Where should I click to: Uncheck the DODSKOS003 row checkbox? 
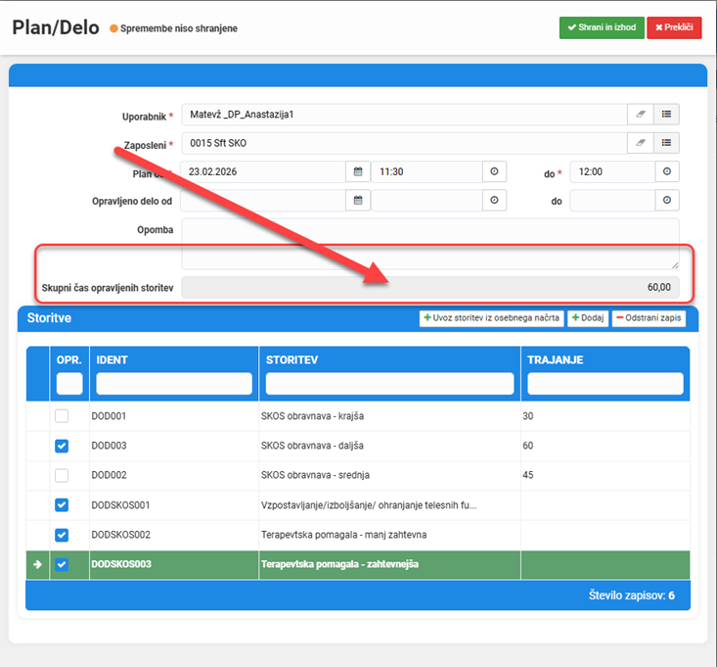62,564
